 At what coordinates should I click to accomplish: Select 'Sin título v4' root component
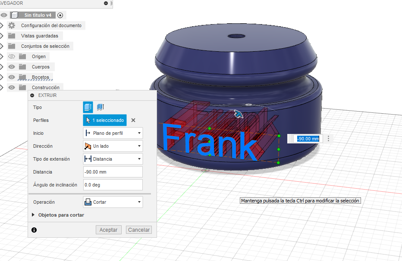38,15
